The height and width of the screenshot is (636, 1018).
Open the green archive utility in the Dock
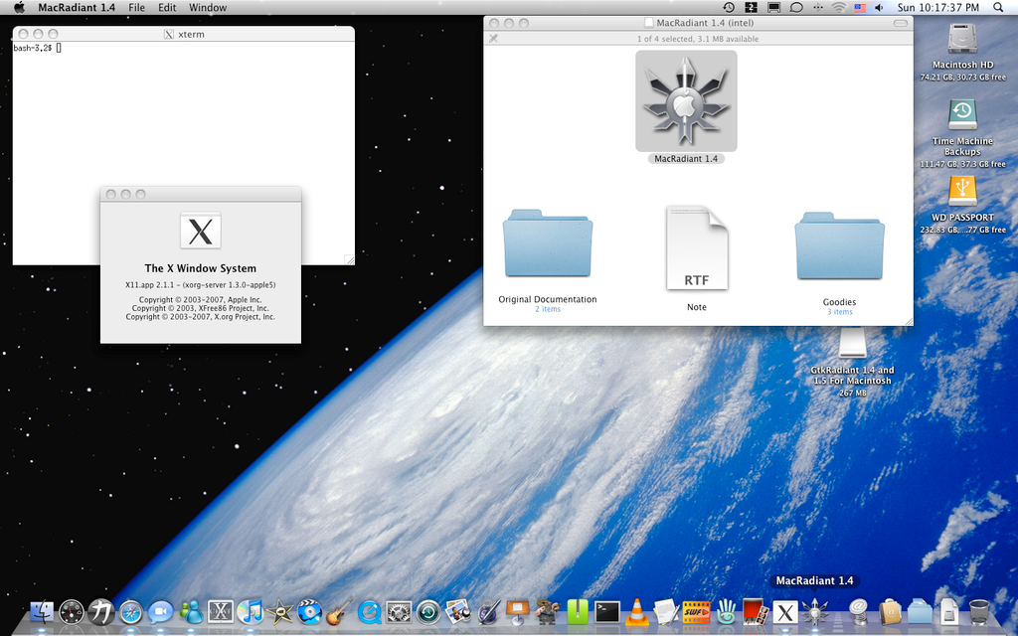point(578,612)
